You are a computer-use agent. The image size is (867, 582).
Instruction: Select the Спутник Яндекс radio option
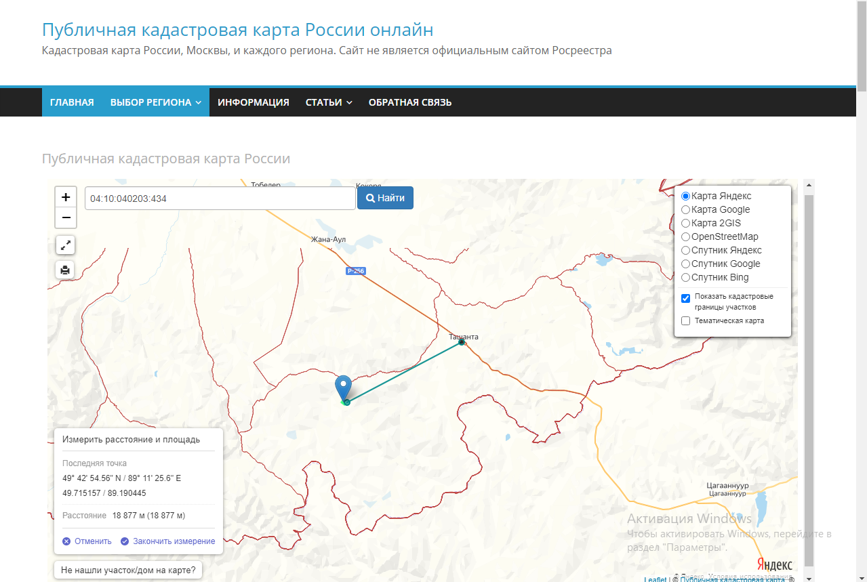pos(685,250)
